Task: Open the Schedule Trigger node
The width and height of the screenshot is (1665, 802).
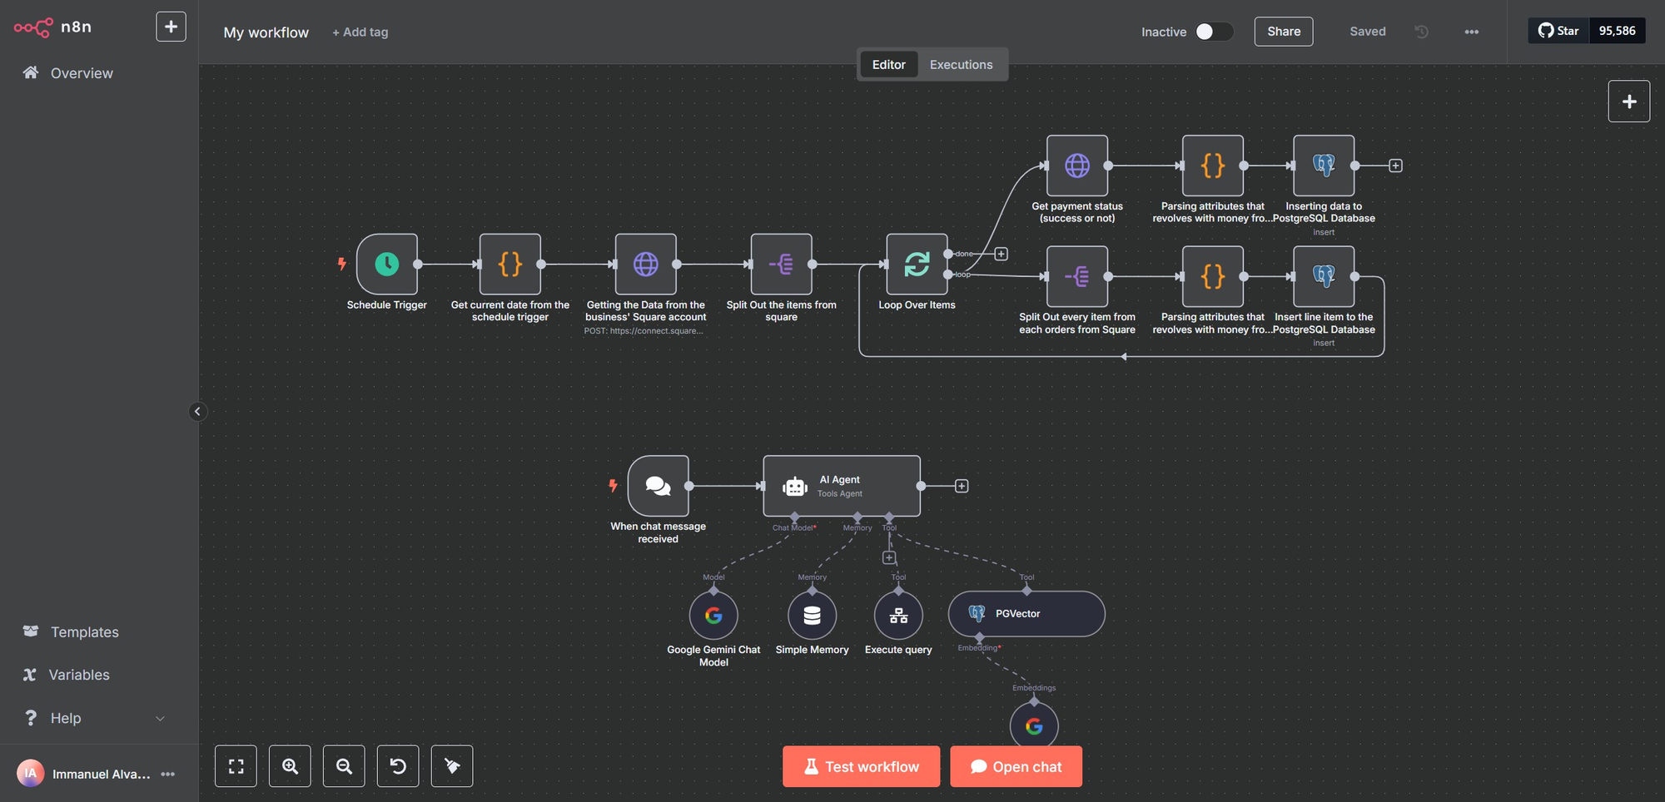Action: 386,264
